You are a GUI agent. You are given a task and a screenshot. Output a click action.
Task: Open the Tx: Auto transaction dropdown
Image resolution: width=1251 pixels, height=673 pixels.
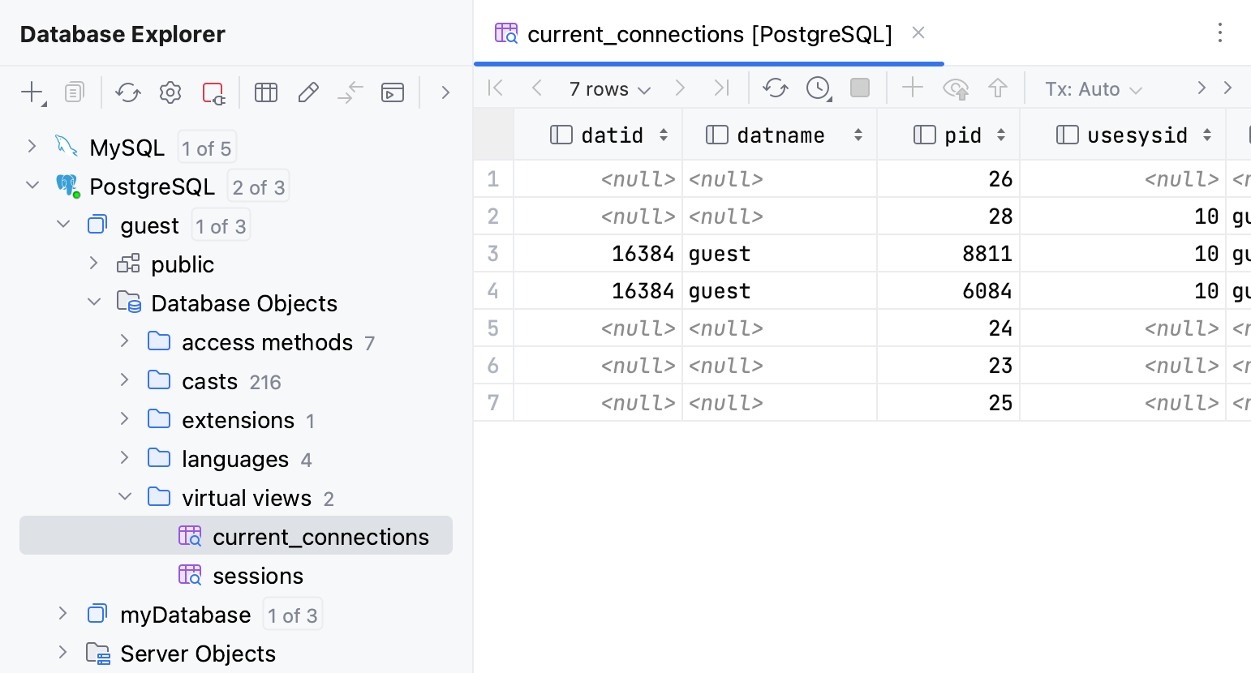pyautogui.click(x=1093, y=89)
